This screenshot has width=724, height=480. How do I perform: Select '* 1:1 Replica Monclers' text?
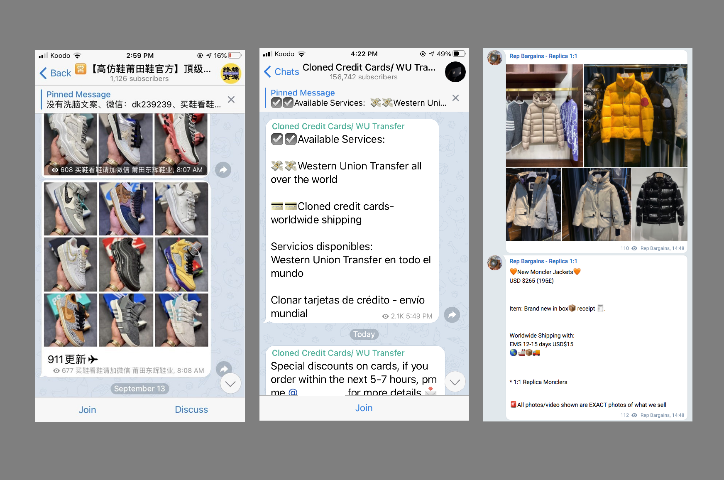(538, 382)
